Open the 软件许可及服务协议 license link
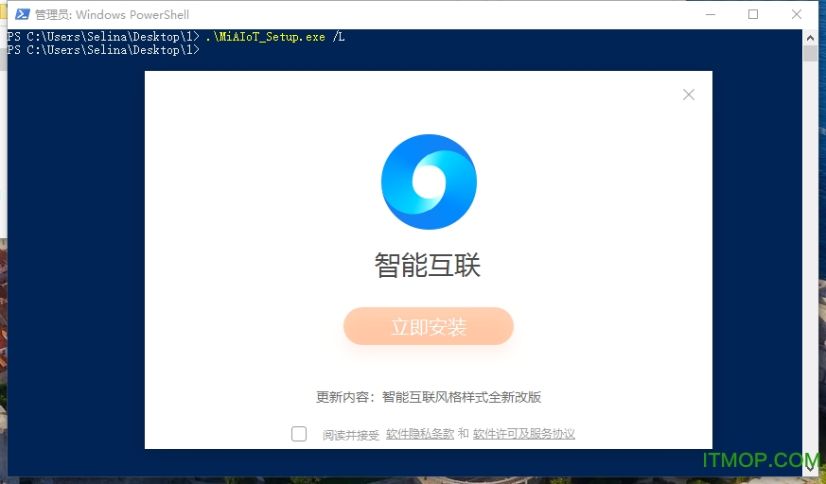The height and width of the screenshot is (484, 826). click(x=524, y=434)
